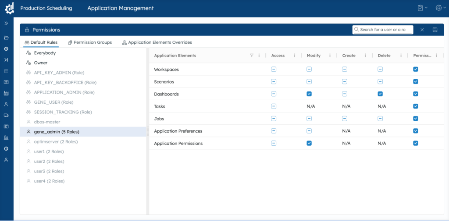Open the Delete column menu dots
Screen dimensions: 449x221
(x=401, y=56)
